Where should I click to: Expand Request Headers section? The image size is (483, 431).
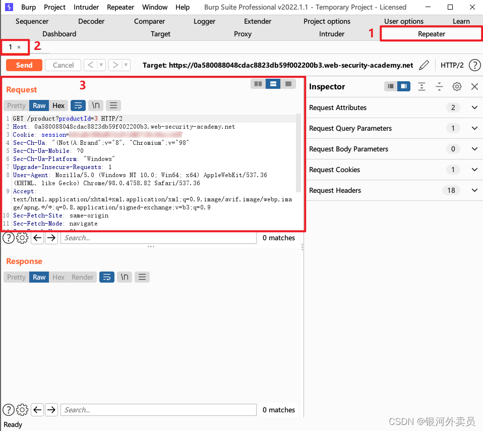tap(474, 190)
